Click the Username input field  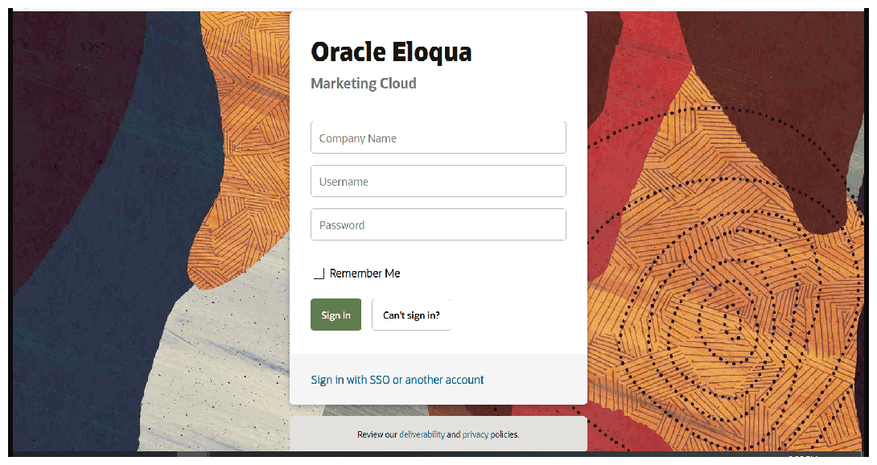[x=438, y=180]
